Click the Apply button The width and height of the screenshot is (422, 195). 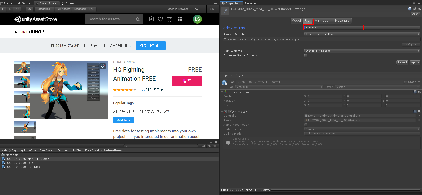pyautogui.click(x=415, y=62)
